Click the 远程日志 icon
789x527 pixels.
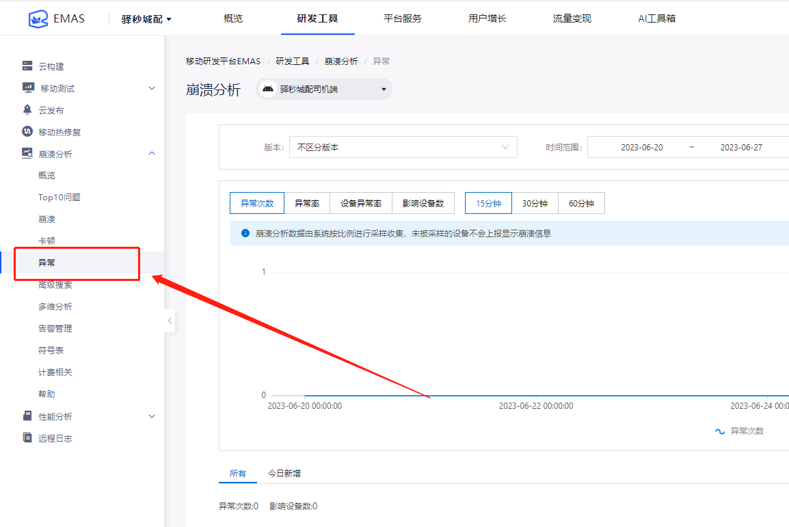27,437
